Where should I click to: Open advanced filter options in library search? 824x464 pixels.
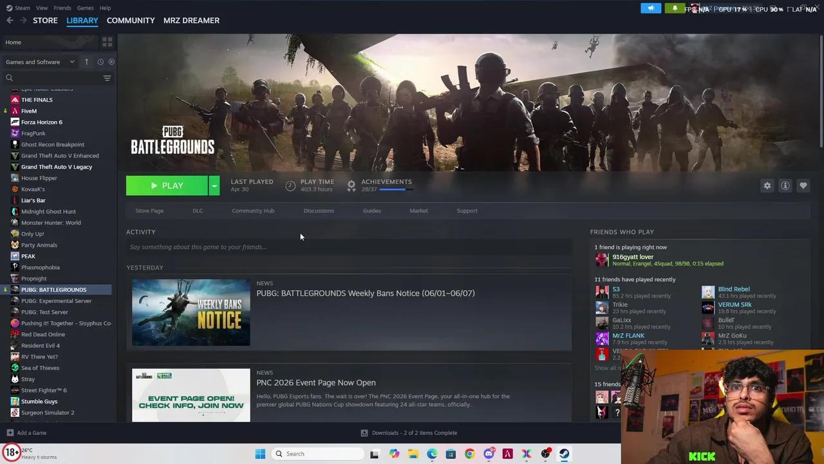[107, 78]
